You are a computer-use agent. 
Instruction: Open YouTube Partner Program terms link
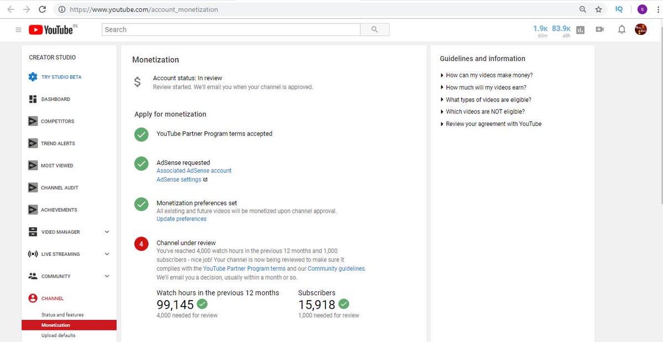tap(244, 269)
